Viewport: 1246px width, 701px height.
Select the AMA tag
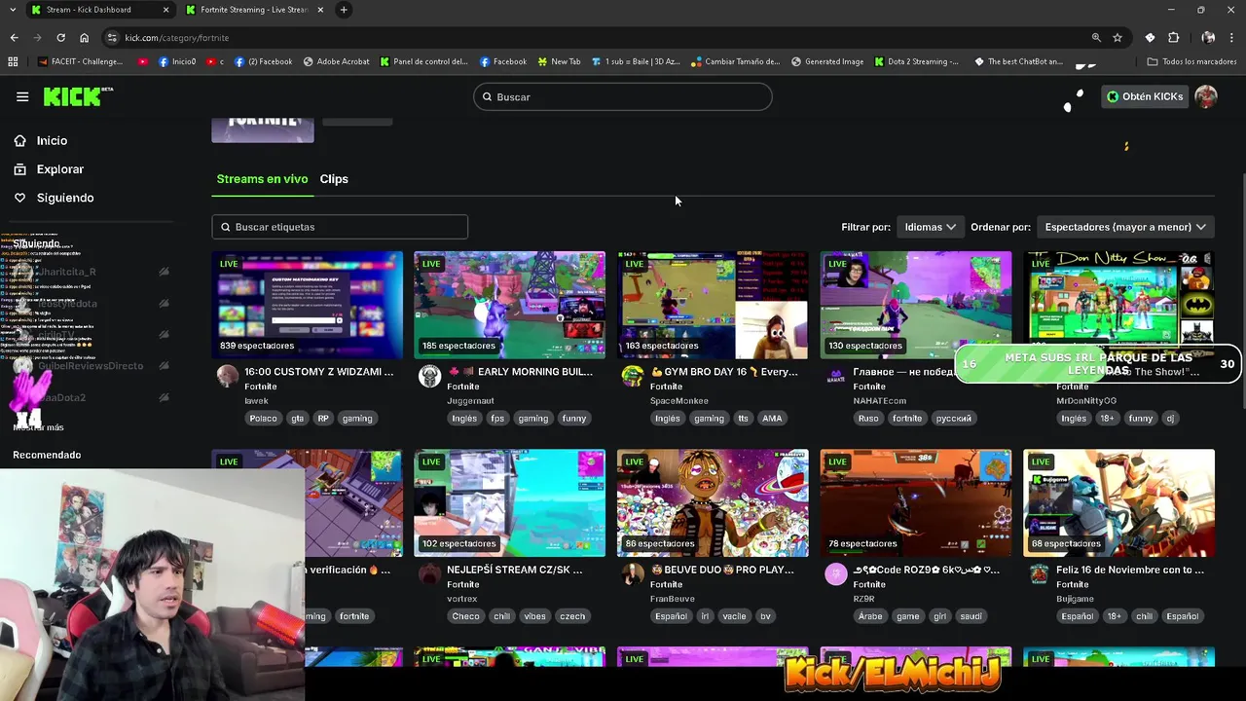tap(772, 419)
